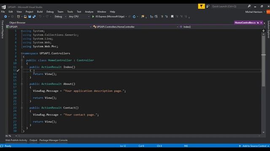Image resolution: width=270 pixels, height=151 pixels.
Task: Toggle a bookmark with the bookmark icon
Action: click(172, 16)
